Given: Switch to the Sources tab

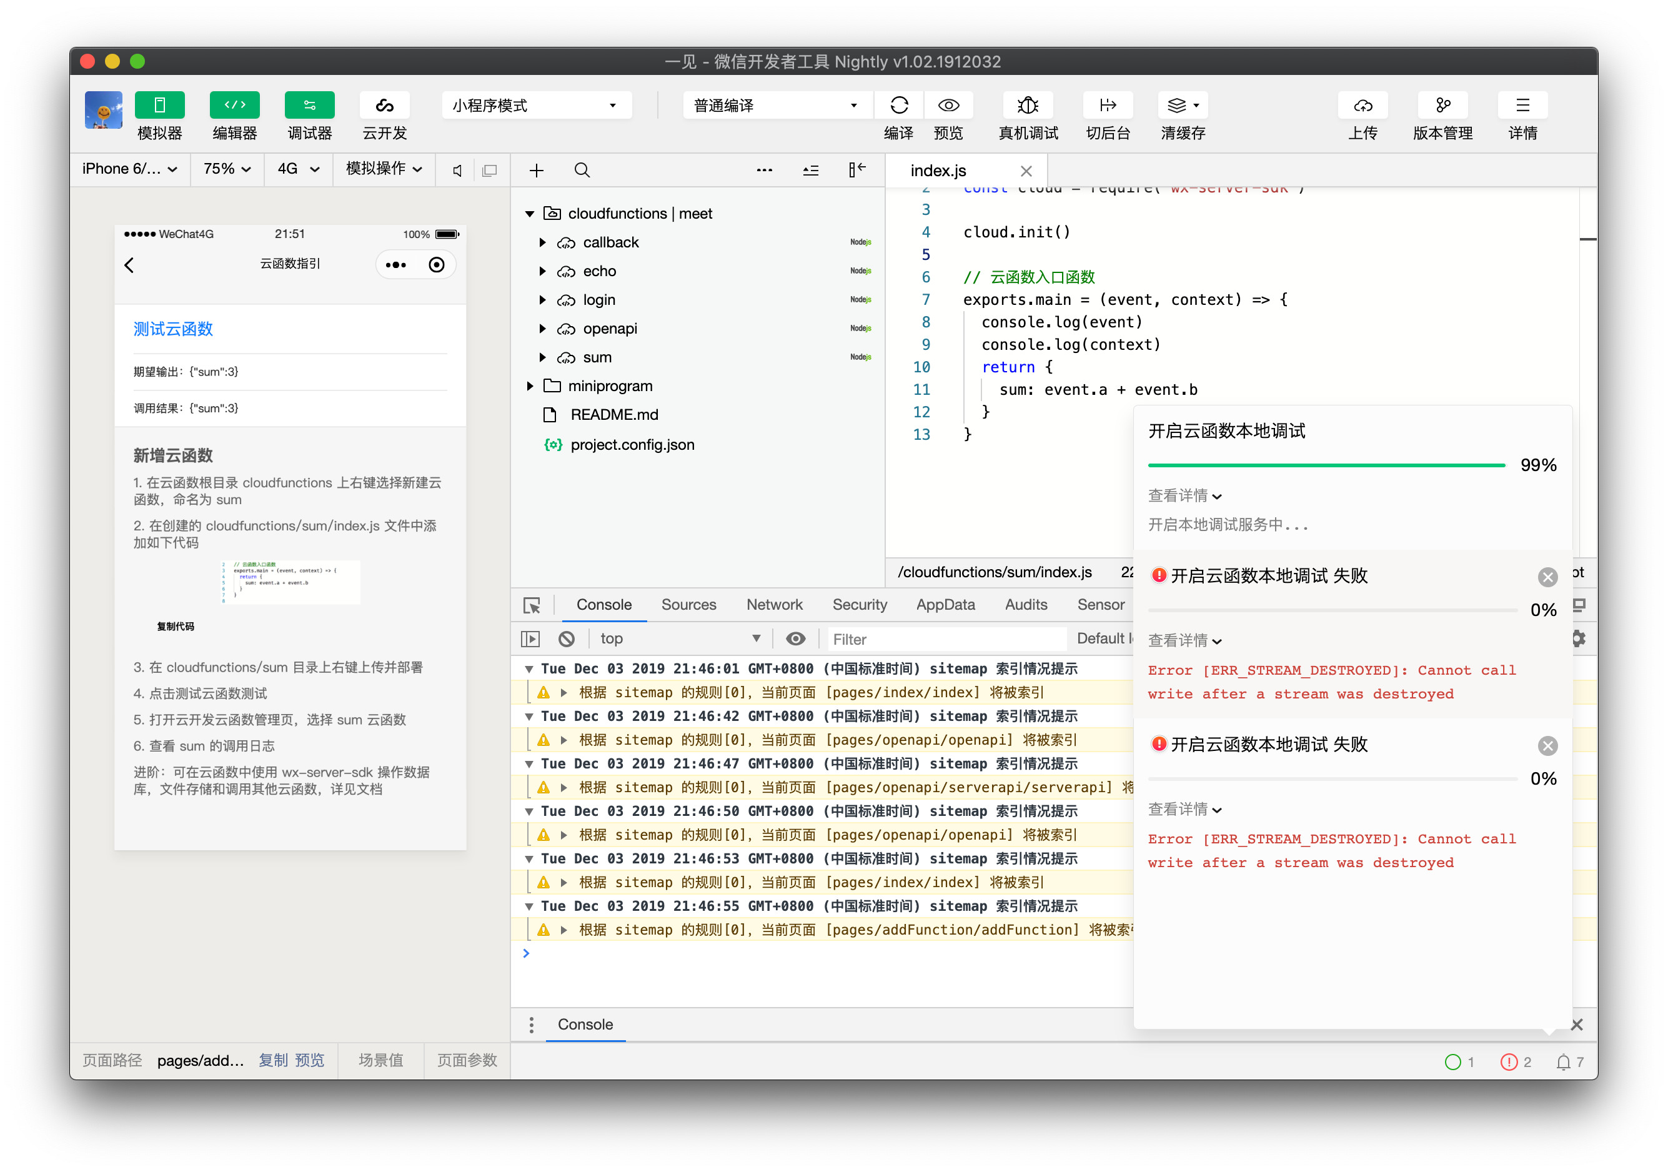Looking at the screenshot, I should pyautogui.click(x=688, y=605).
